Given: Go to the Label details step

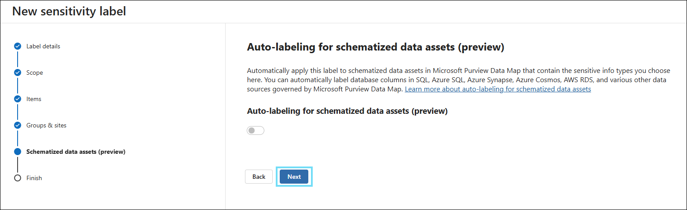Looking at the screenshot, I should click(x=43, y=46).
